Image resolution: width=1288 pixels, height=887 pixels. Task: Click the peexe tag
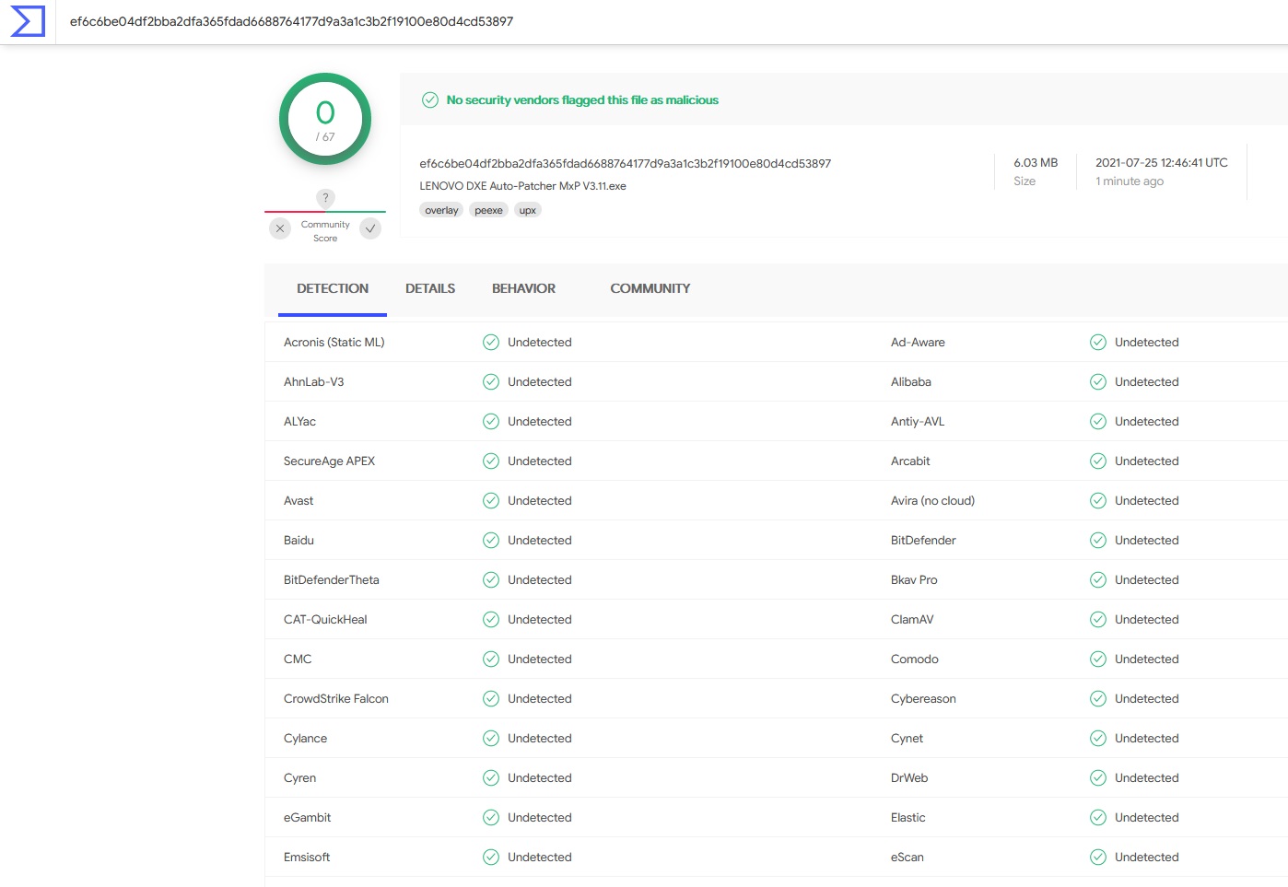click(488, 211)
